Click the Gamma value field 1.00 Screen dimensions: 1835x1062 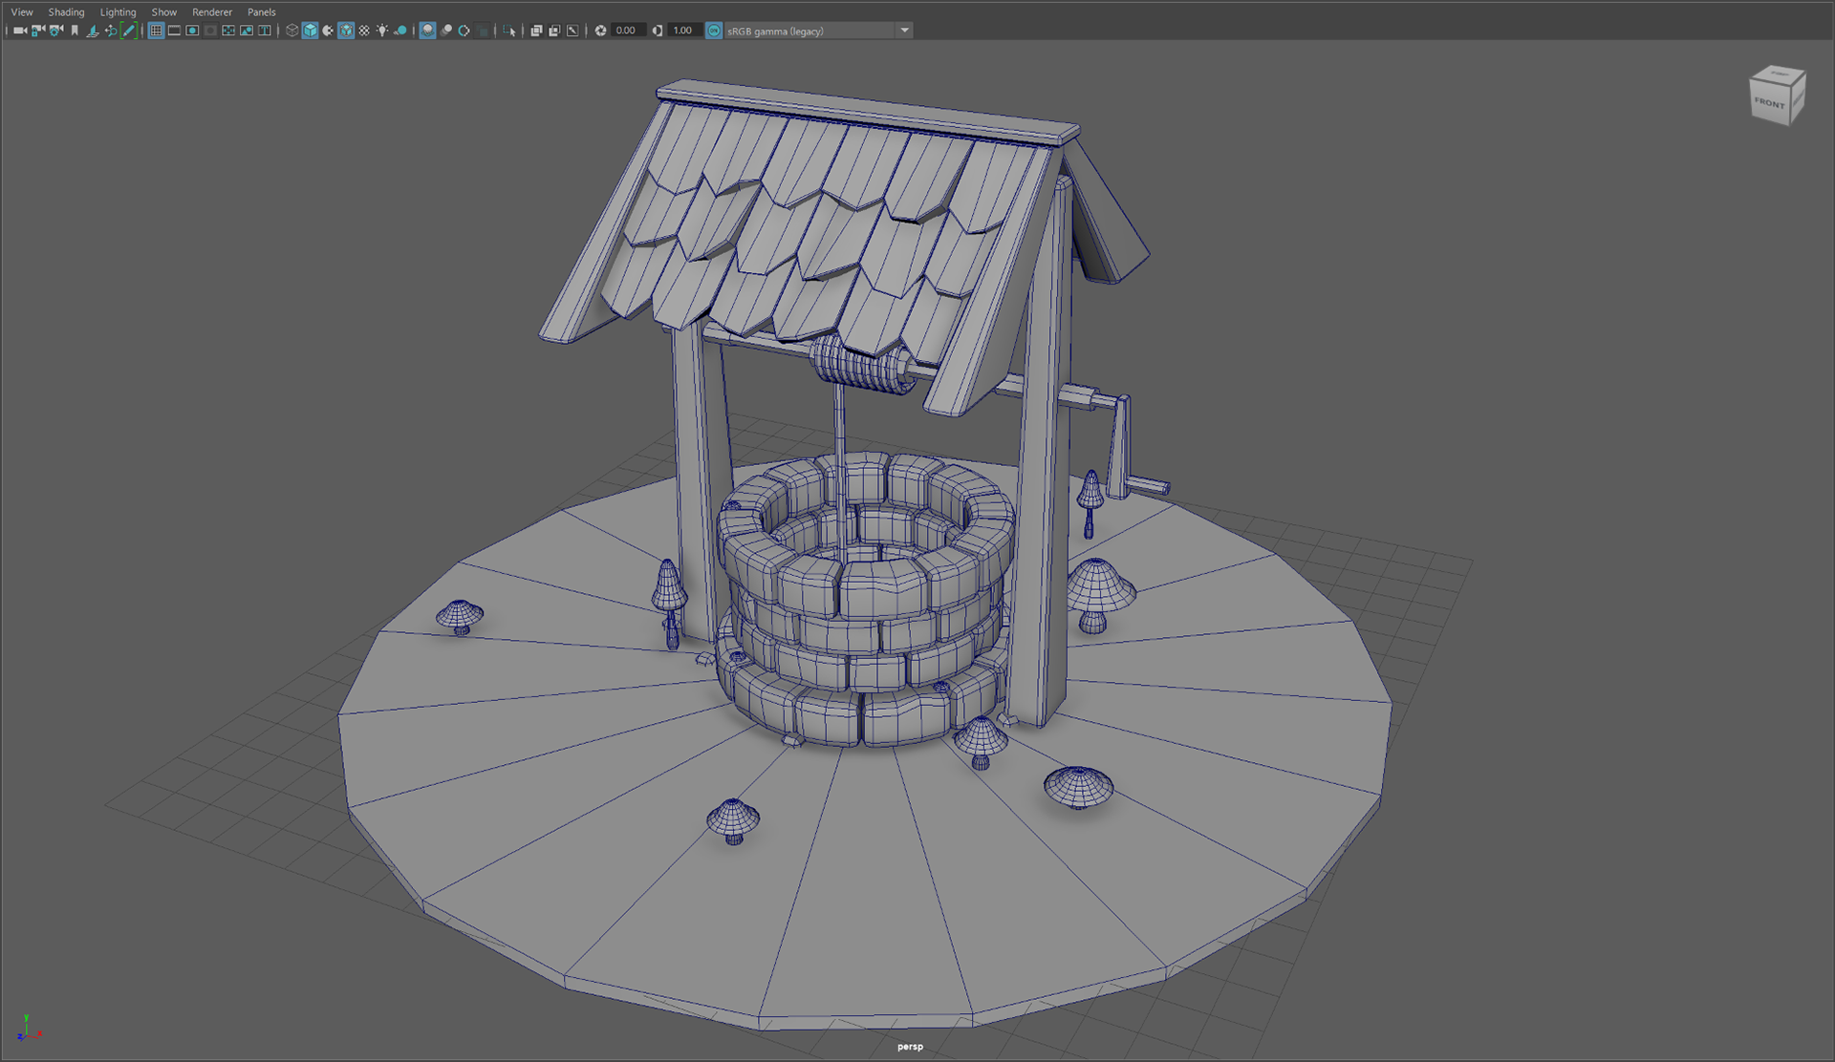tap(683, 31)
